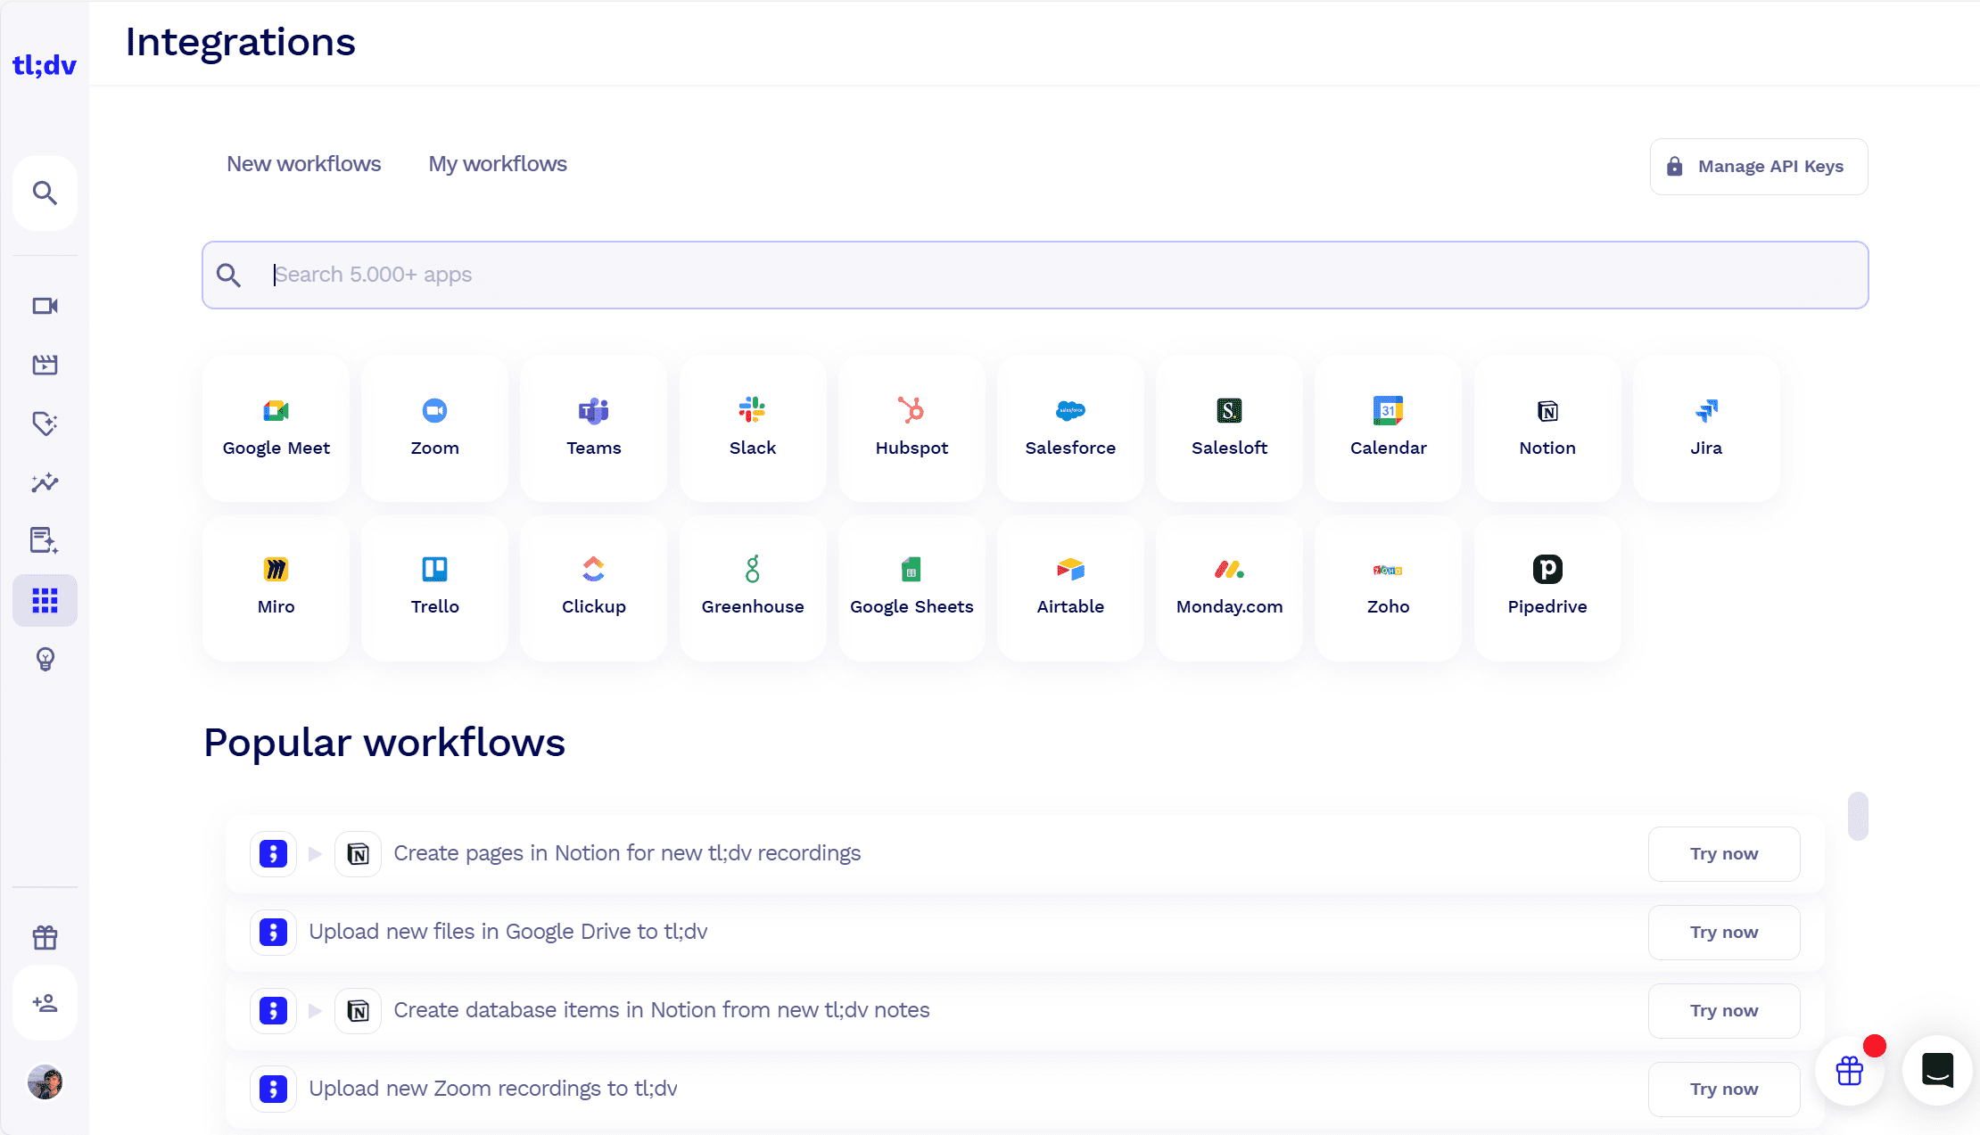Select the Monday.com integration card
Image resolution: width=1980 pixels, height=1135 pixels.
(x=1229, y=588)
